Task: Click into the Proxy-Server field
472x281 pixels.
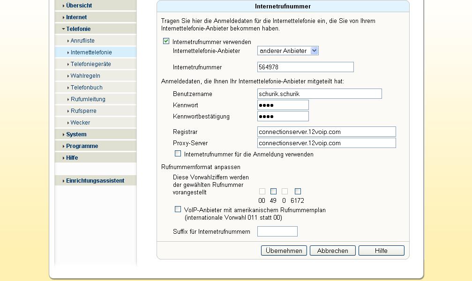Action: (x=327, y=143)
